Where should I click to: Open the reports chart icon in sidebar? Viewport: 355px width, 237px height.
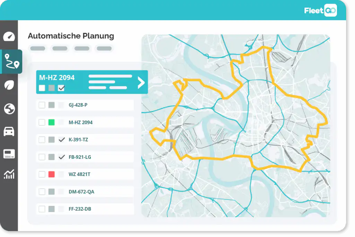coord(9,174)
